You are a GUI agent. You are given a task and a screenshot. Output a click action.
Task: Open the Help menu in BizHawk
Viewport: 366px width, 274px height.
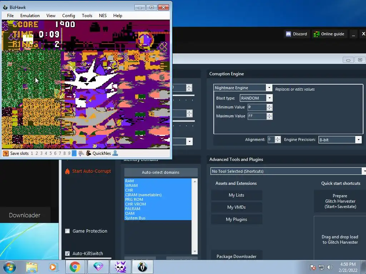click(118, 16)
